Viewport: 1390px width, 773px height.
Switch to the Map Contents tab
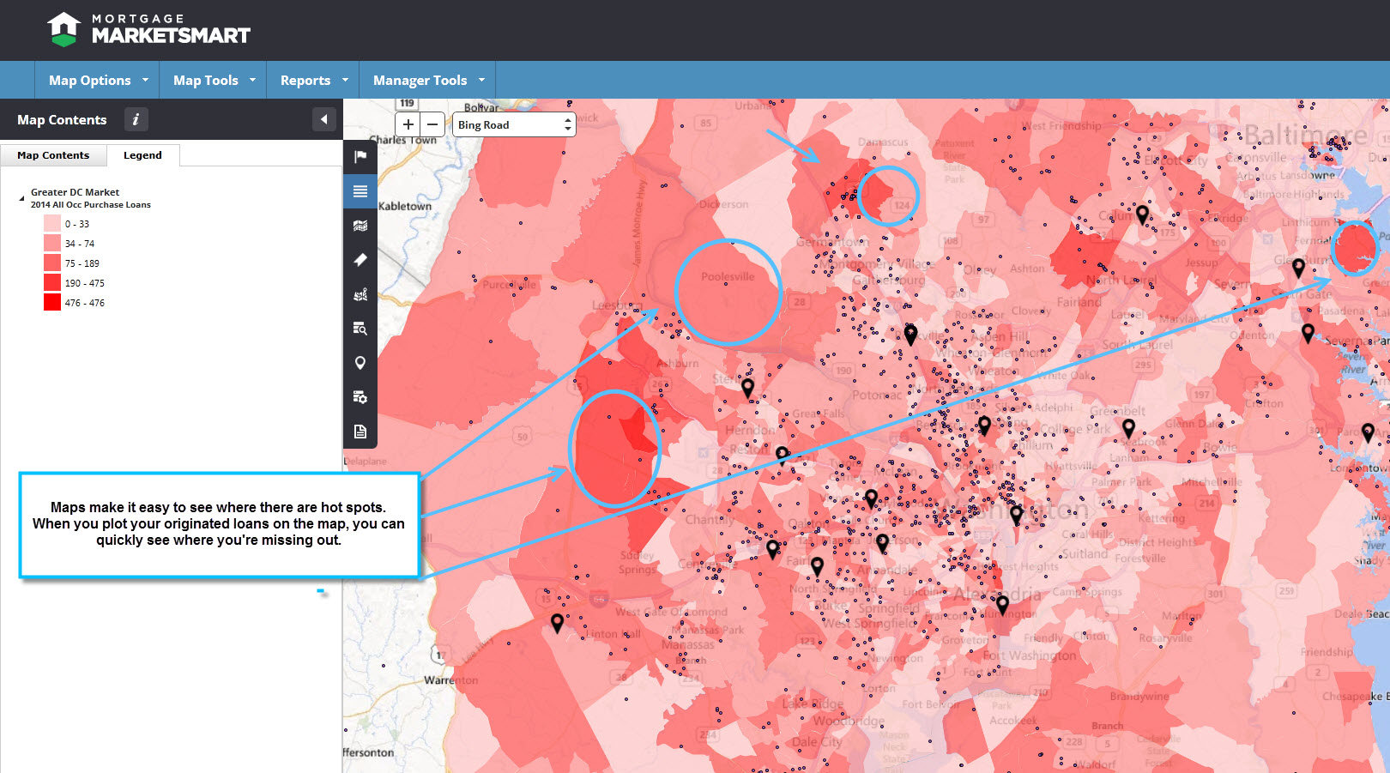[53, 155]
